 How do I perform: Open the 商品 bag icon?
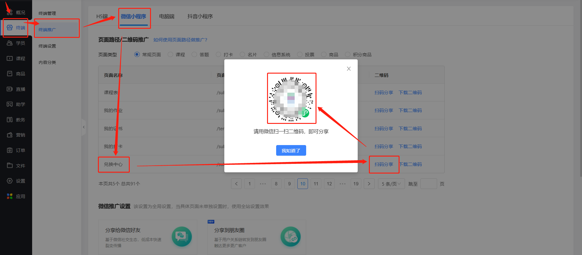click(x=10, y=74)
